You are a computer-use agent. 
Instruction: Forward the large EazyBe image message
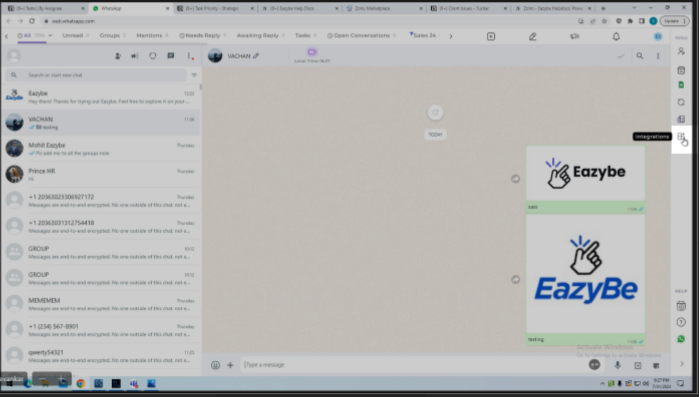click(x=516, y=279)
